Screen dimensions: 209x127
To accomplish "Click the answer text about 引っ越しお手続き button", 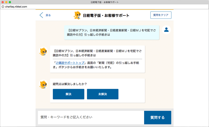I will [96, 65].
